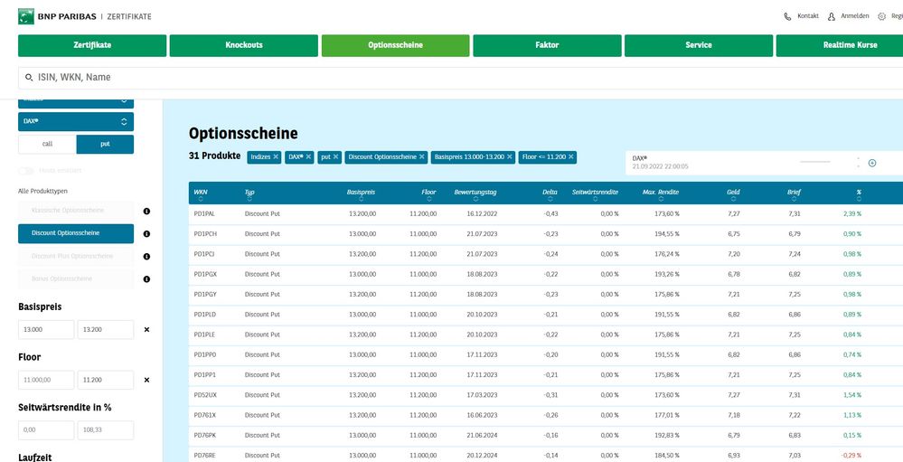
Task: Remove the Basispreis 13.000-13.200 filter chip
Action: pos(510,156)
